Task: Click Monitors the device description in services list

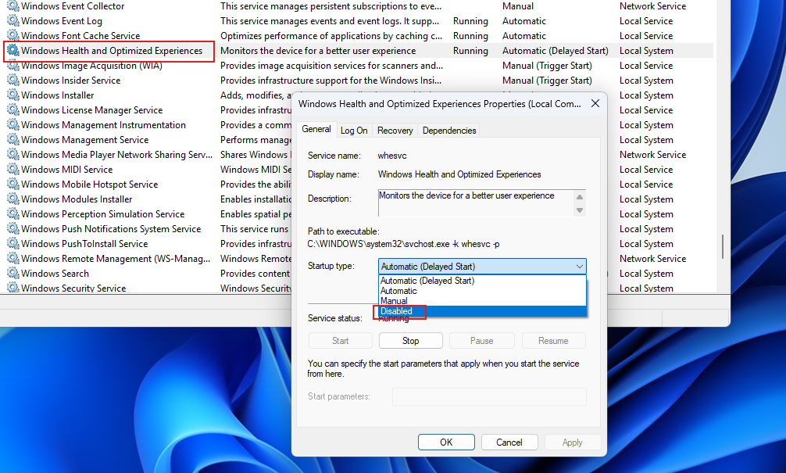Action: coord(318,51)
